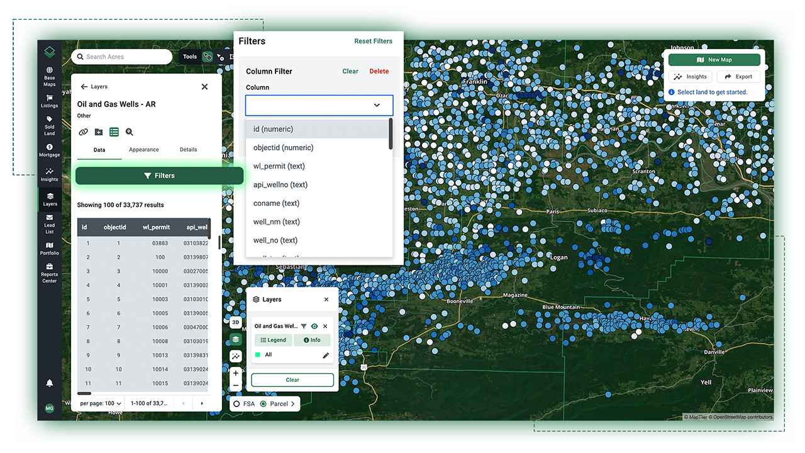Open Sold Land from the sidebar
Viewport: 805px width, 453px height.
point(50,126)
